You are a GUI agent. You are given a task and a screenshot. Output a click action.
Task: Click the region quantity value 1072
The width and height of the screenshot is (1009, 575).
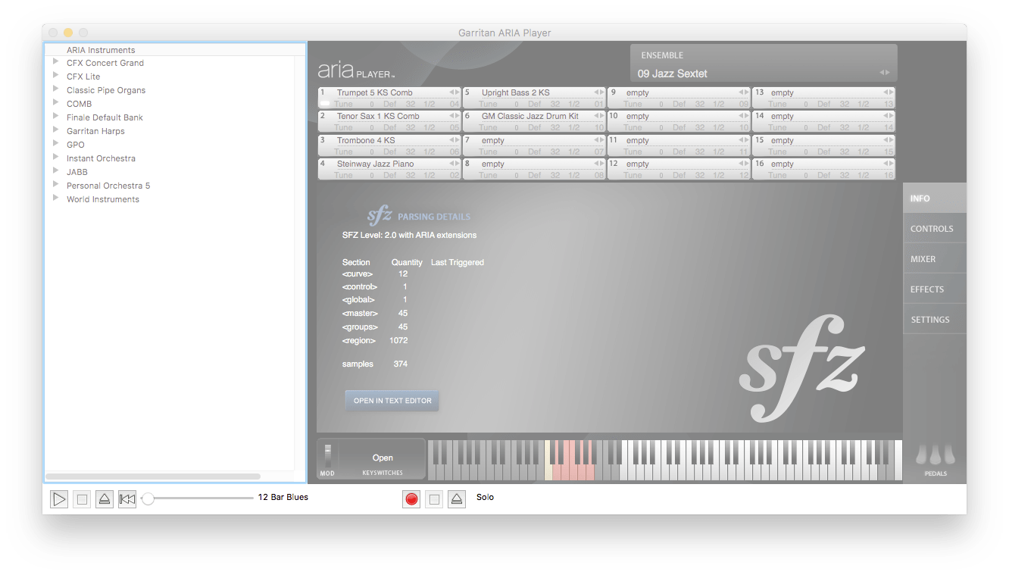pyautogui.click(x=398, y=340)
